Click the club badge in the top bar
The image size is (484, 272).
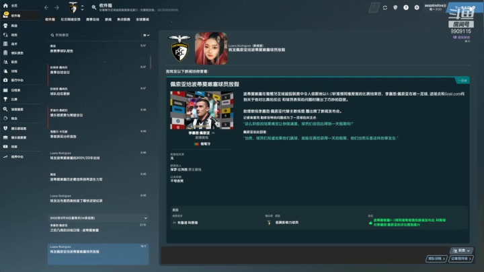pos(73,7)
